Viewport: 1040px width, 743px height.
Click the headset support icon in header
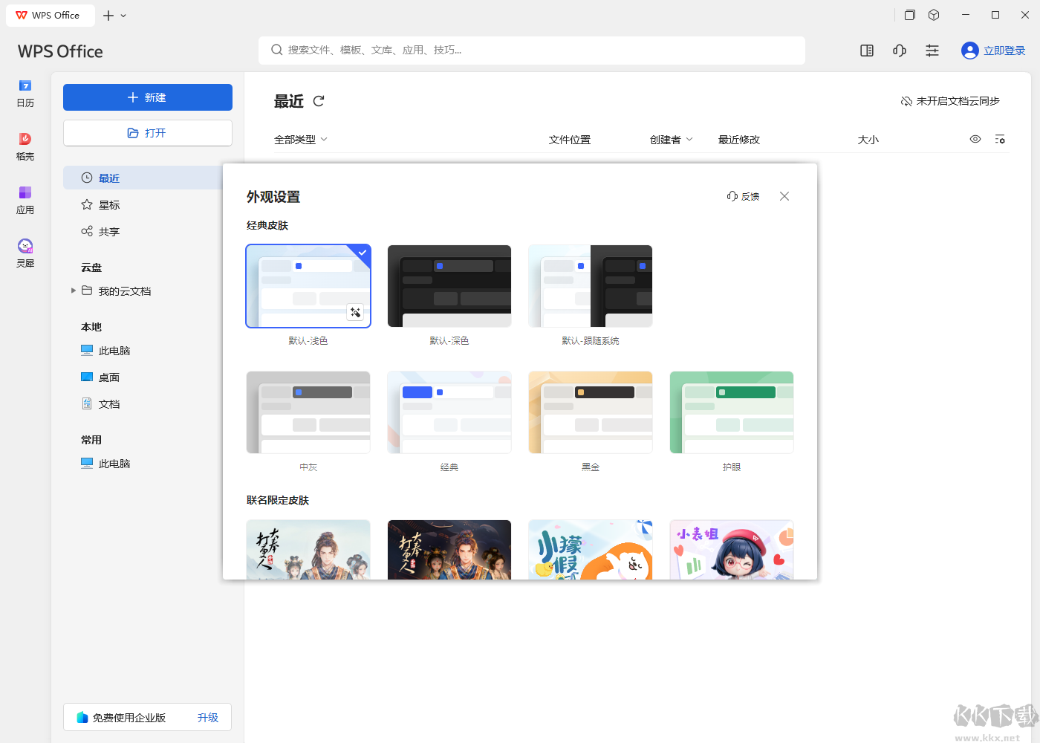click(899, 51)
